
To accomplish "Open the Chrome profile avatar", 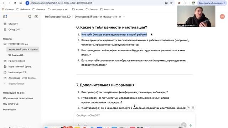I will pyautogui.click(x=193, y=3).
